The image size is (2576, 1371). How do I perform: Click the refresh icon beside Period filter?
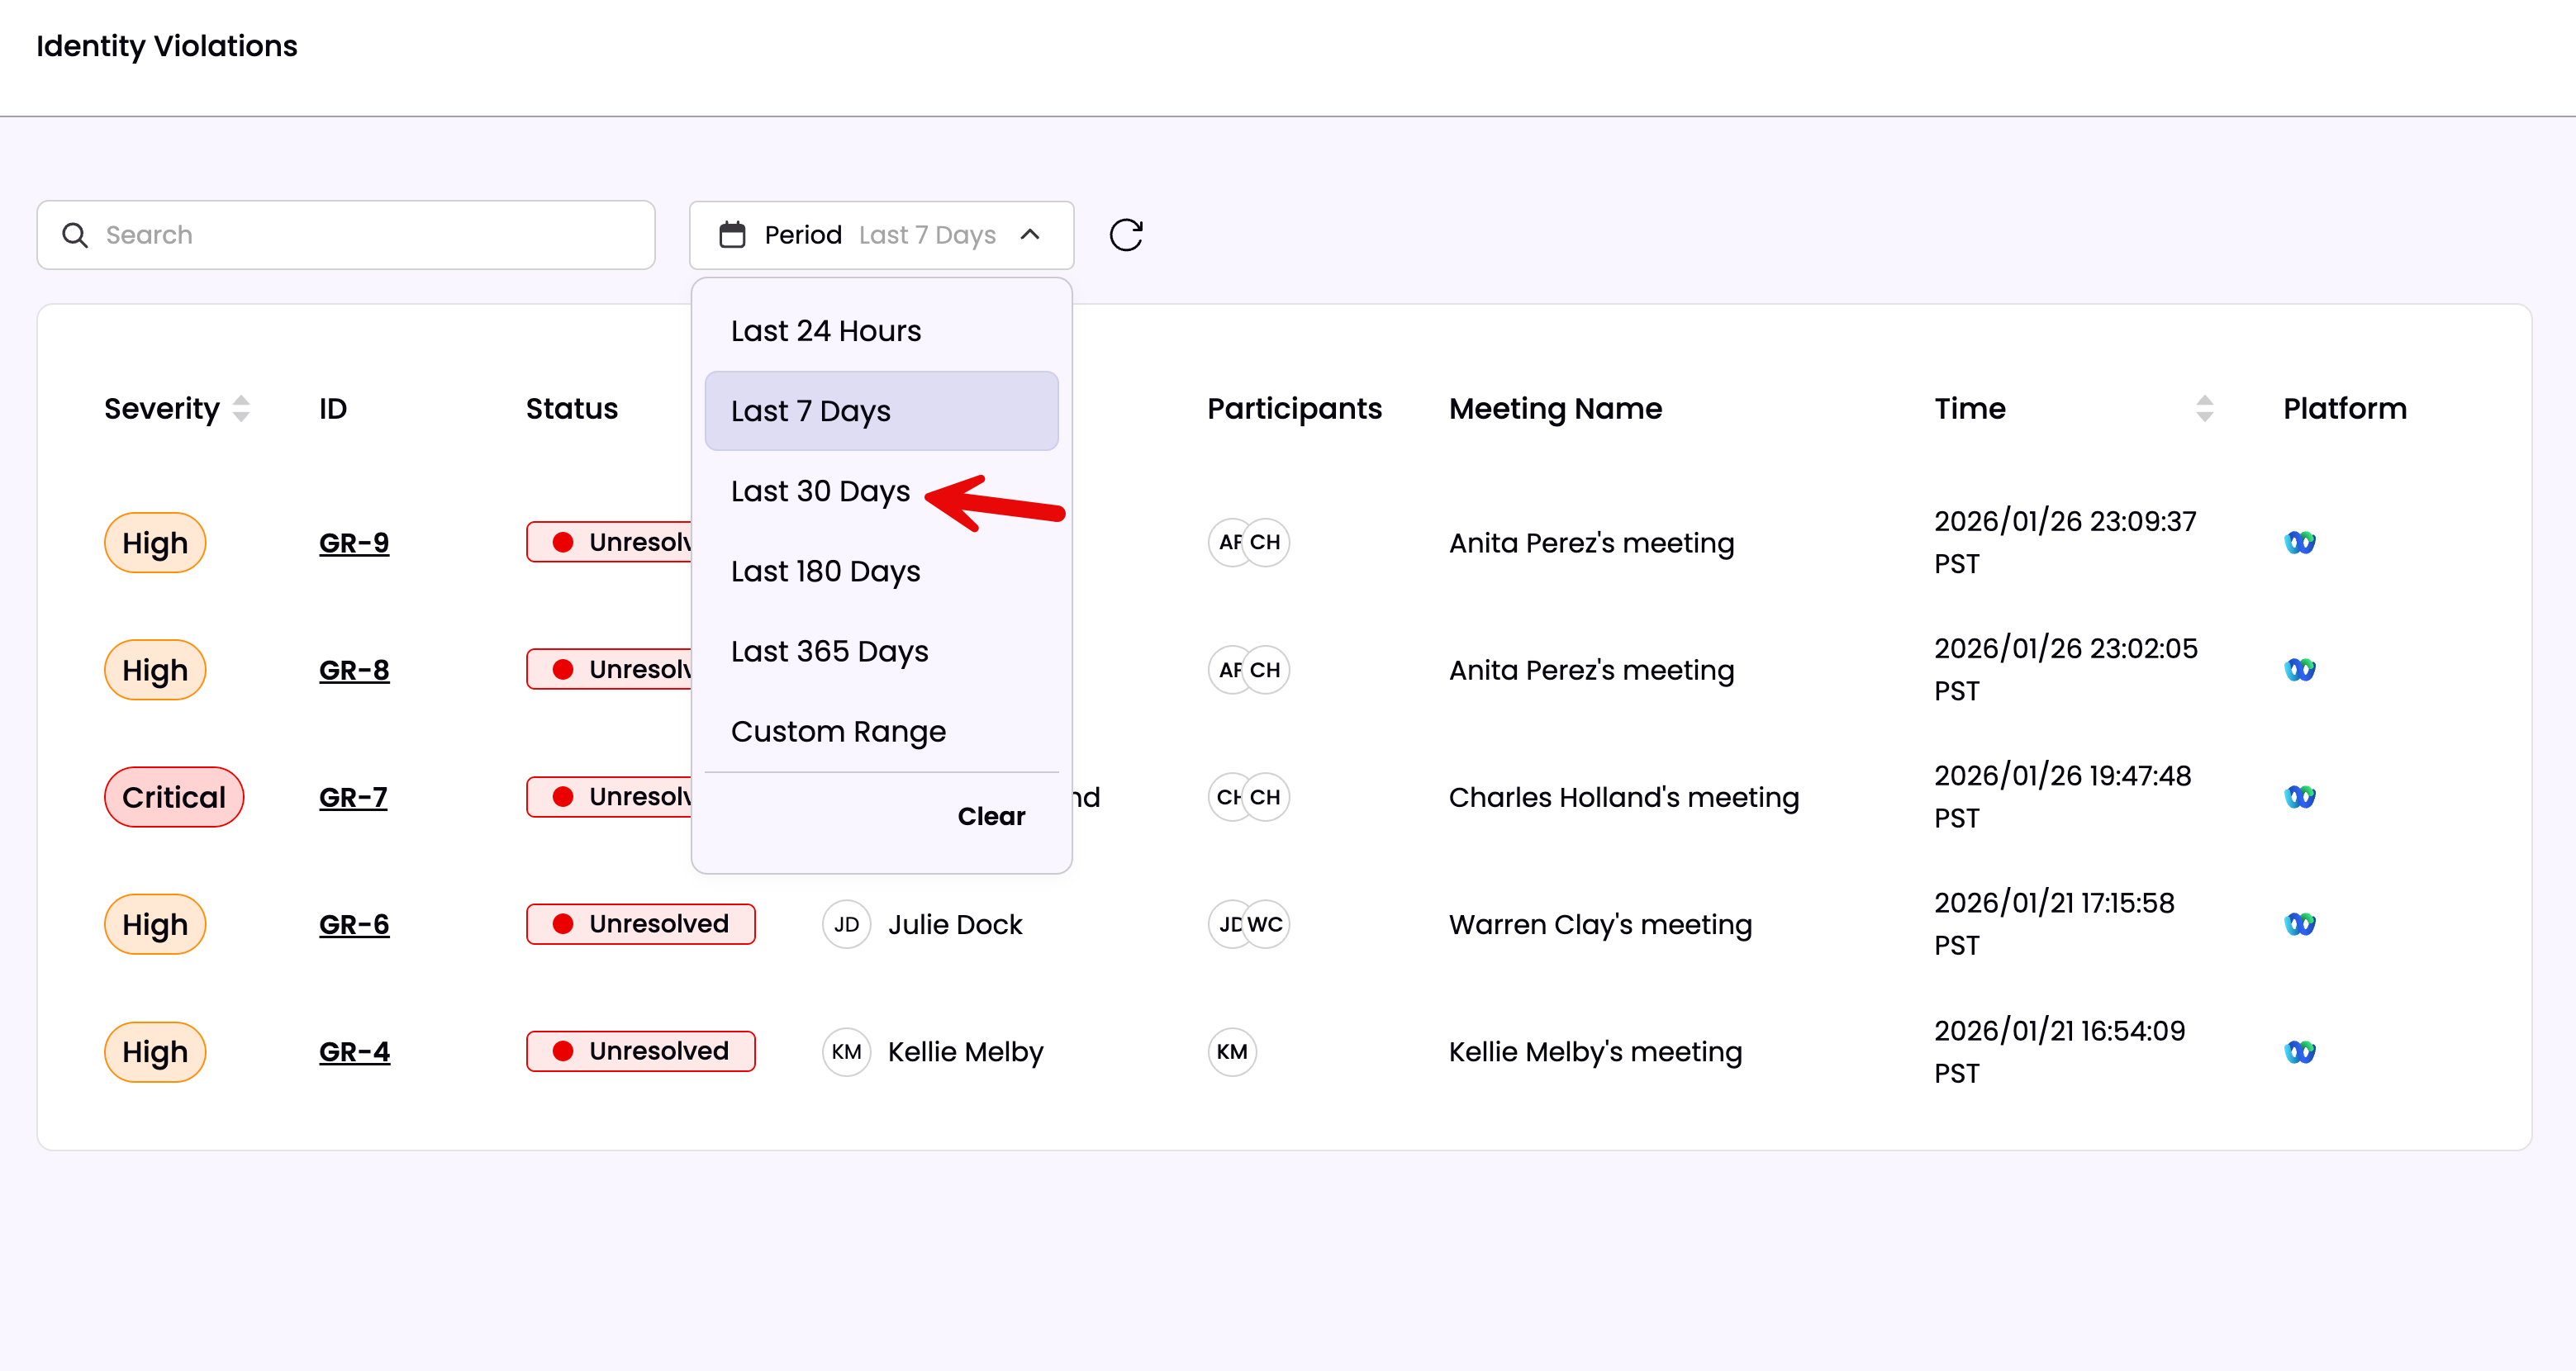[x=1125, y=235]
